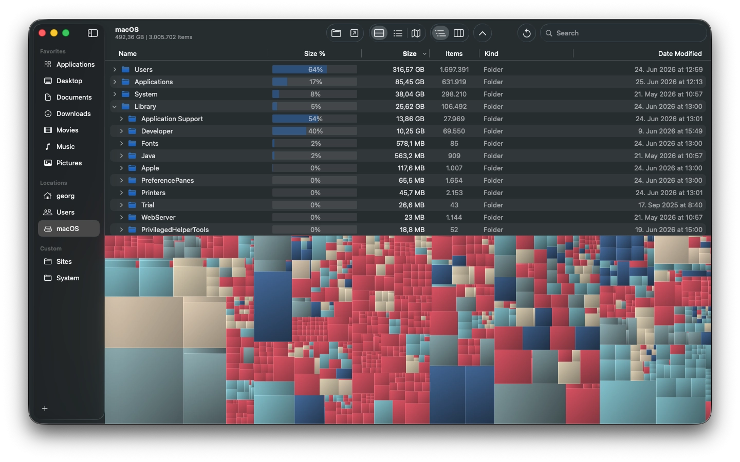Click the reveal in Finder arrow icon
Viewport: 740px width, 462px height.
[x=354, y=33]
